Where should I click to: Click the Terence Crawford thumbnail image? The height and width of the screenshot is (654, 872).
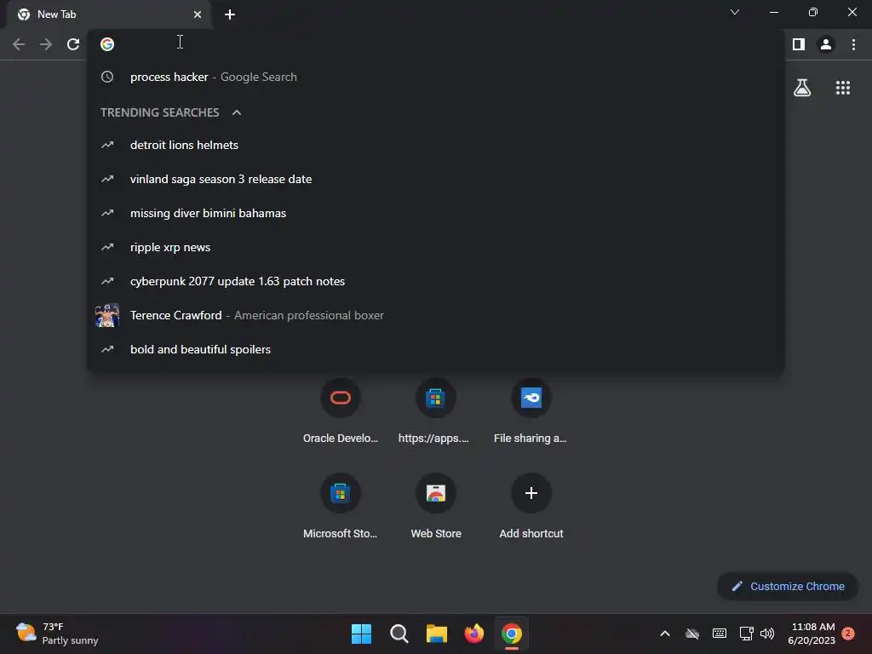pos(107,315)
